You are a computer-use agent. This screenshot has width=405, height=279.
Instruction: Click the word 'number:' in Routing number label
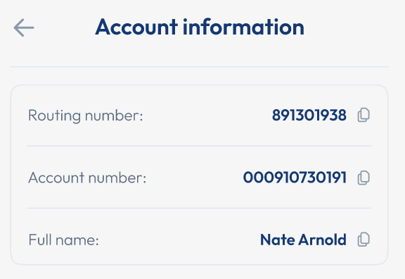pyautogui.click(x=114, y=116)
